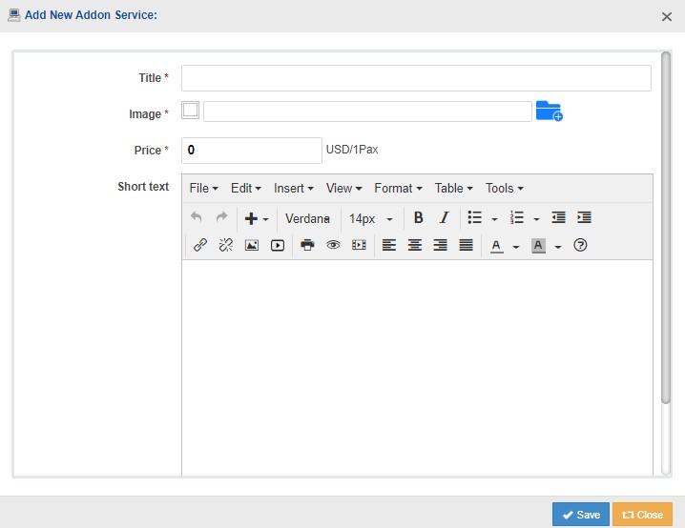Image resolution: width=685 pixels, height=528 pixels.
Task: Close the dialog with the X
Action: click(667, 16)
